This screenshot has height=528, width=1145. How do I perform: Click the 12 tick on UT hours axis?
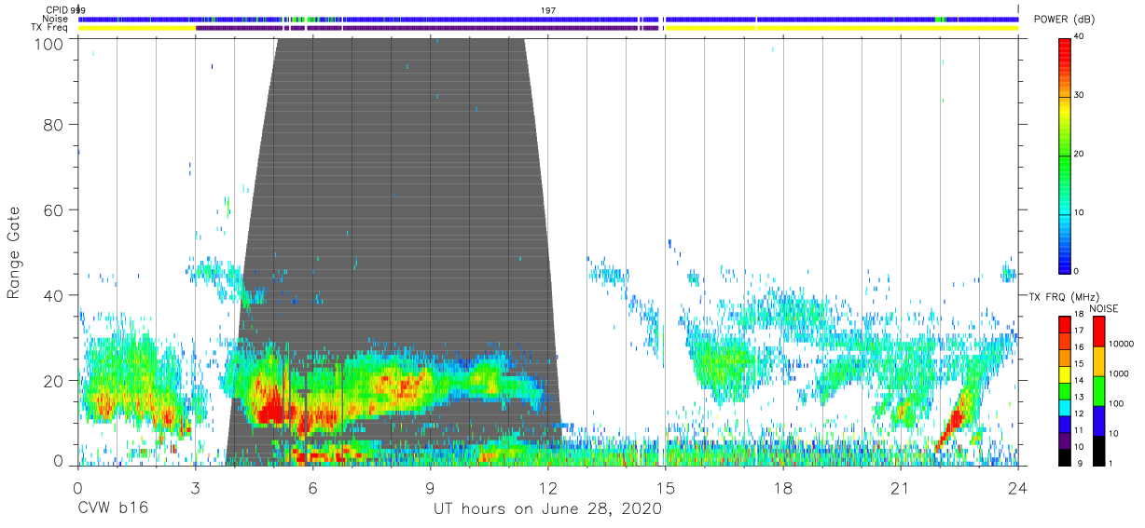point(548,488)
